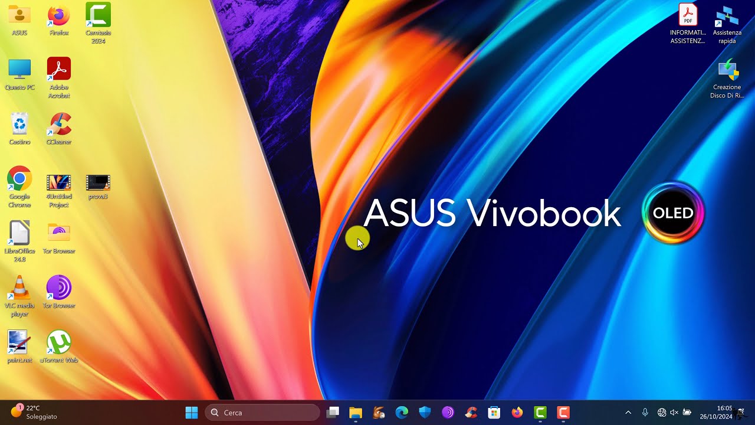
Task: Launch the Firefox desktop shortcut
Action: 58,19
